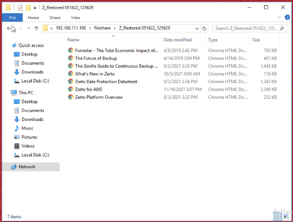Open the recent locations dropdown arrow

(29, 29)
